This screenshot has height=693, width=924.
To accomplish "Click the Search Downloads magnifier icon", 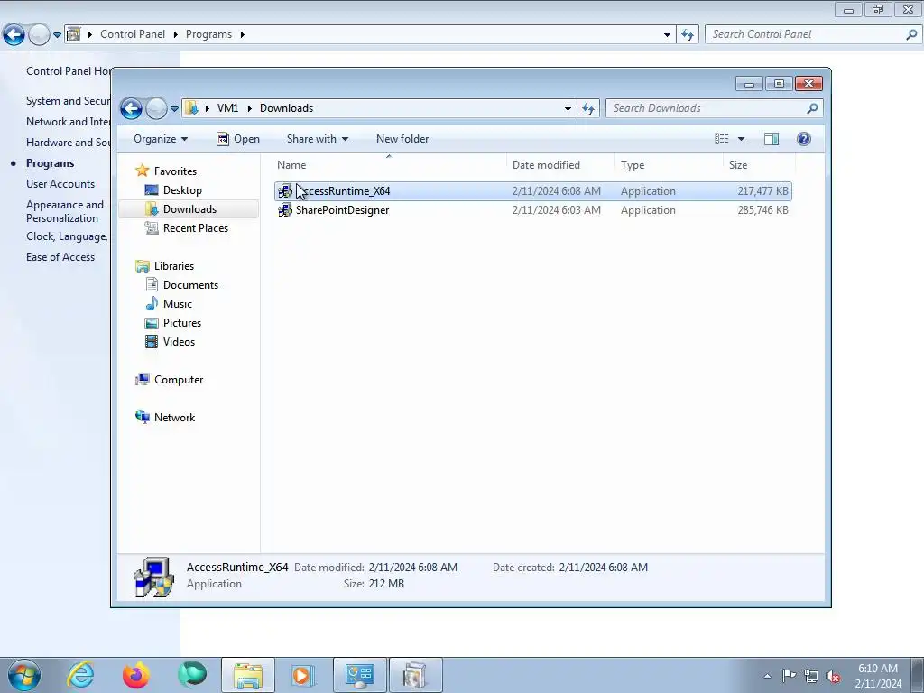I will [813, 108].
